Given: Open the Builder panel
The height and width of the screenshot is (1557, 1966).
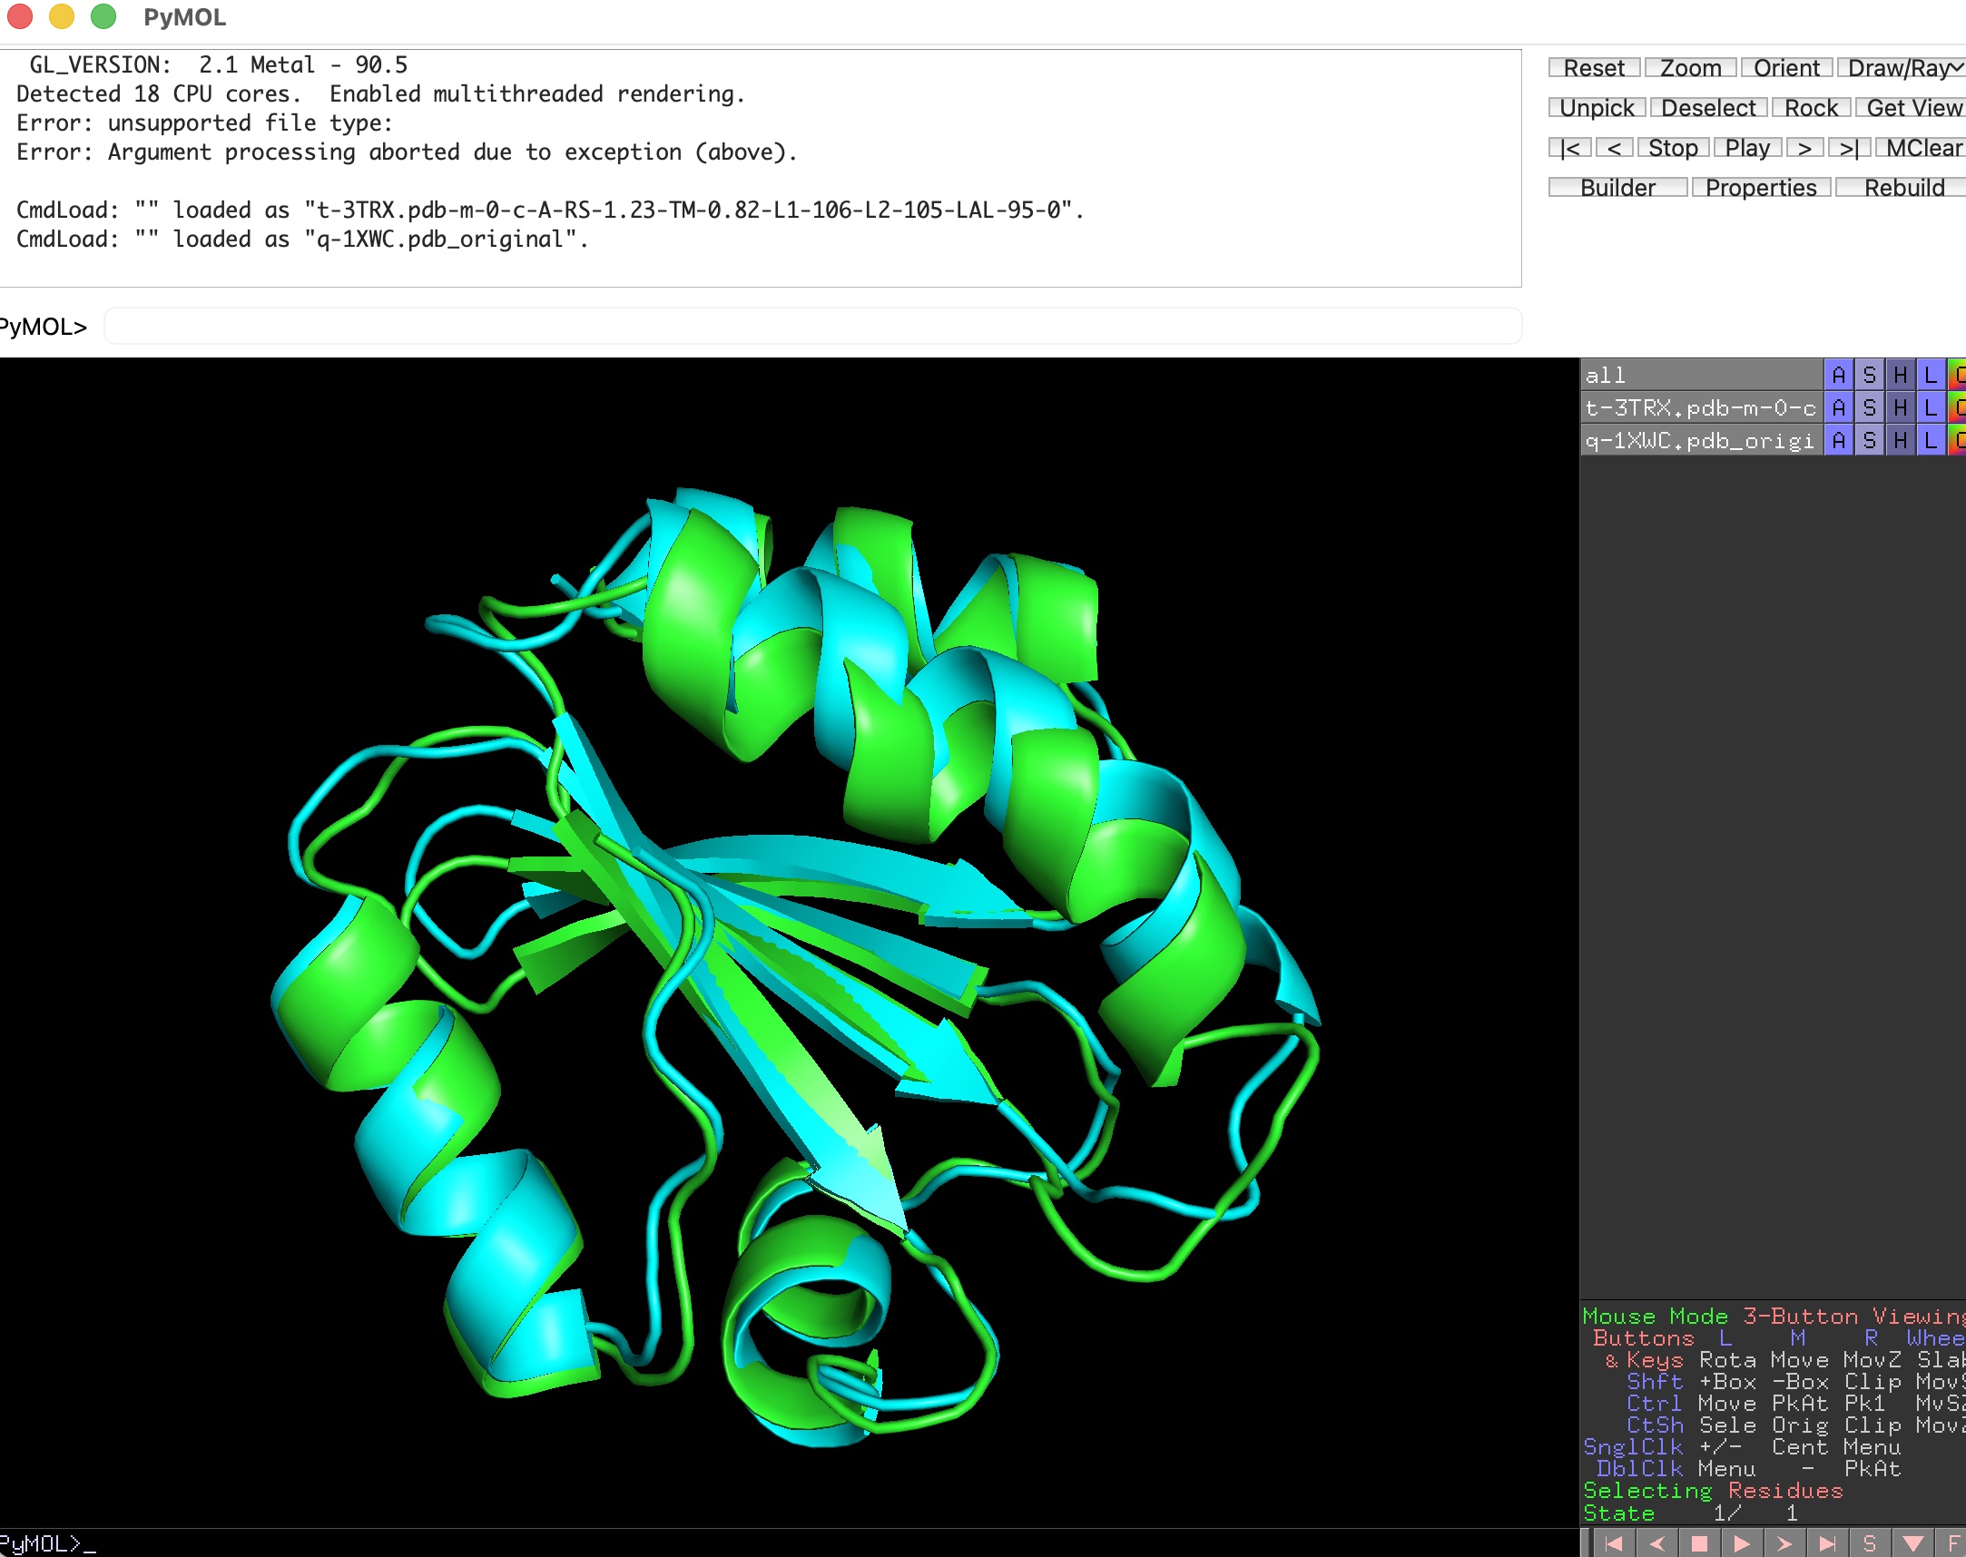Looking at the screenshot, I should tap(1617, 188).
